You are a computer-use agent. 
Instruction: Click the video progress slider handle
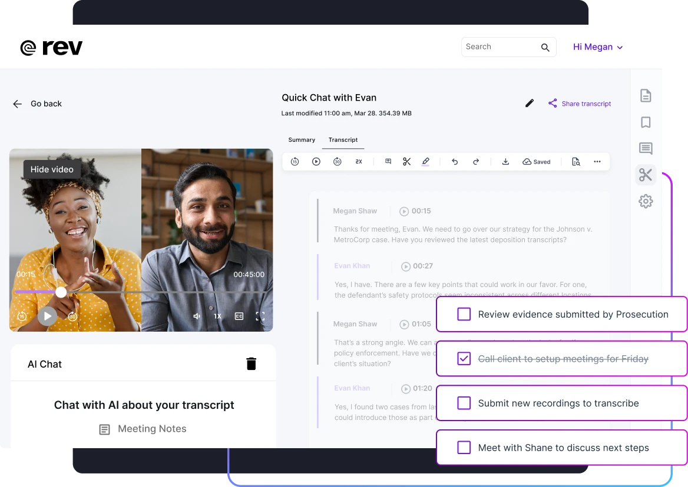61,292
